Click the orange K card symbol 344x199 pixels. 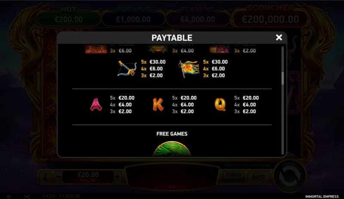158,104
